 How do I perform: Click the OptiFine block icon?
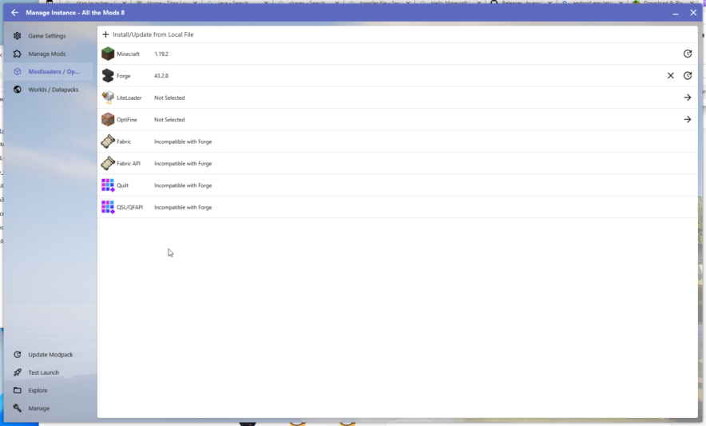[x=108, y=120]
